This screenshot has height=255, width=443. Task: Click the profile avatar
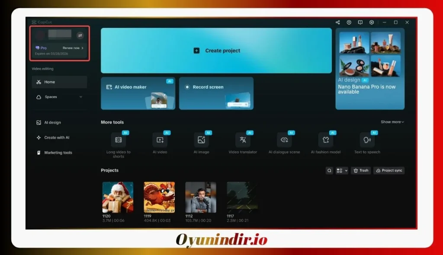[40, 35]
